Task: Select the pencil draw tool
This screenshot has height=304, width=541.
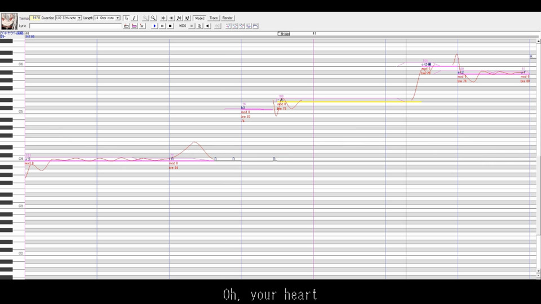Action: pyautogui.click(x=134, y=18)
